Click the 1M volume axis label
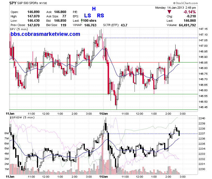Image resolution: width=212 pixels, height=179 pixels. 7,169
